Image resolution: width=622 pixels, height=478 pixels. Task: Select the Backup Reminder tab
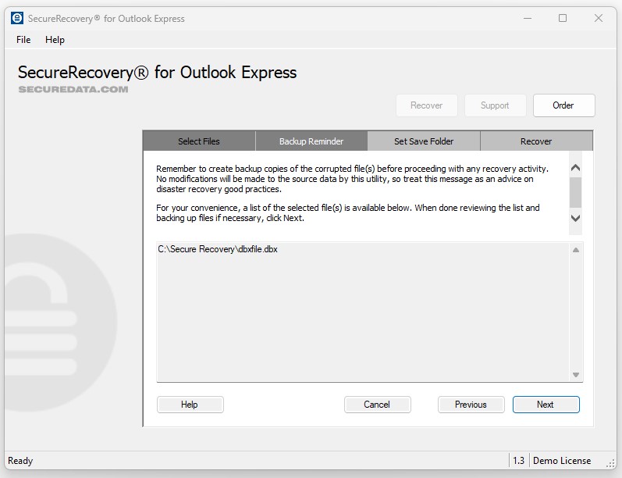(x=311, y=141)
